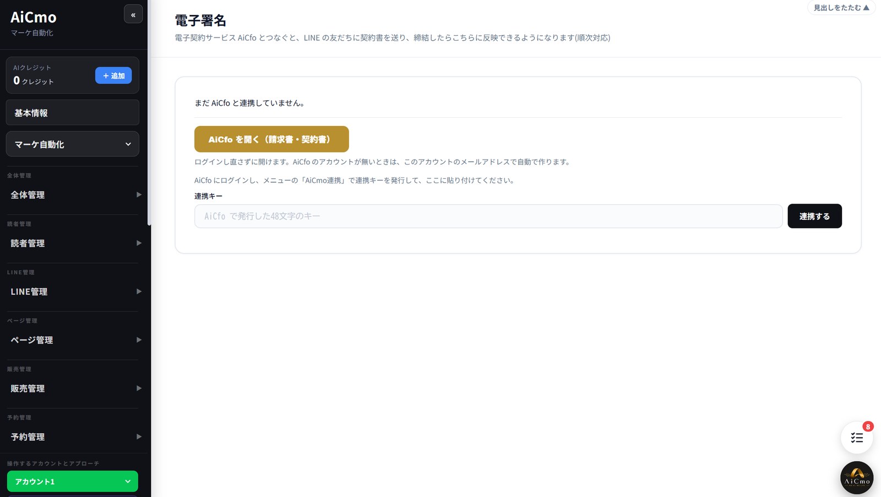
Task: Click the 追加 credits button
Action: 113,75
